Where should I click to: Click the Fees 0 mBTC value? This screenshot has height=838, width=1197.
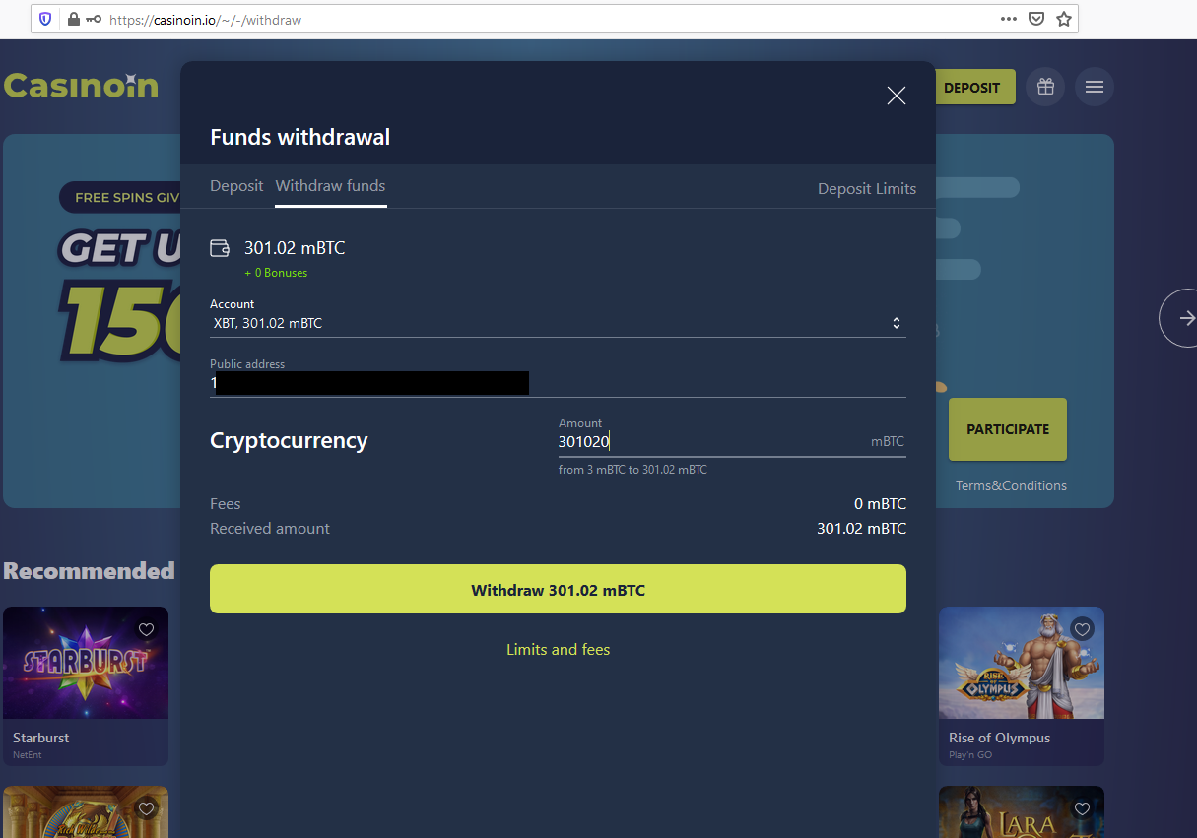click(x=880, y=504)
